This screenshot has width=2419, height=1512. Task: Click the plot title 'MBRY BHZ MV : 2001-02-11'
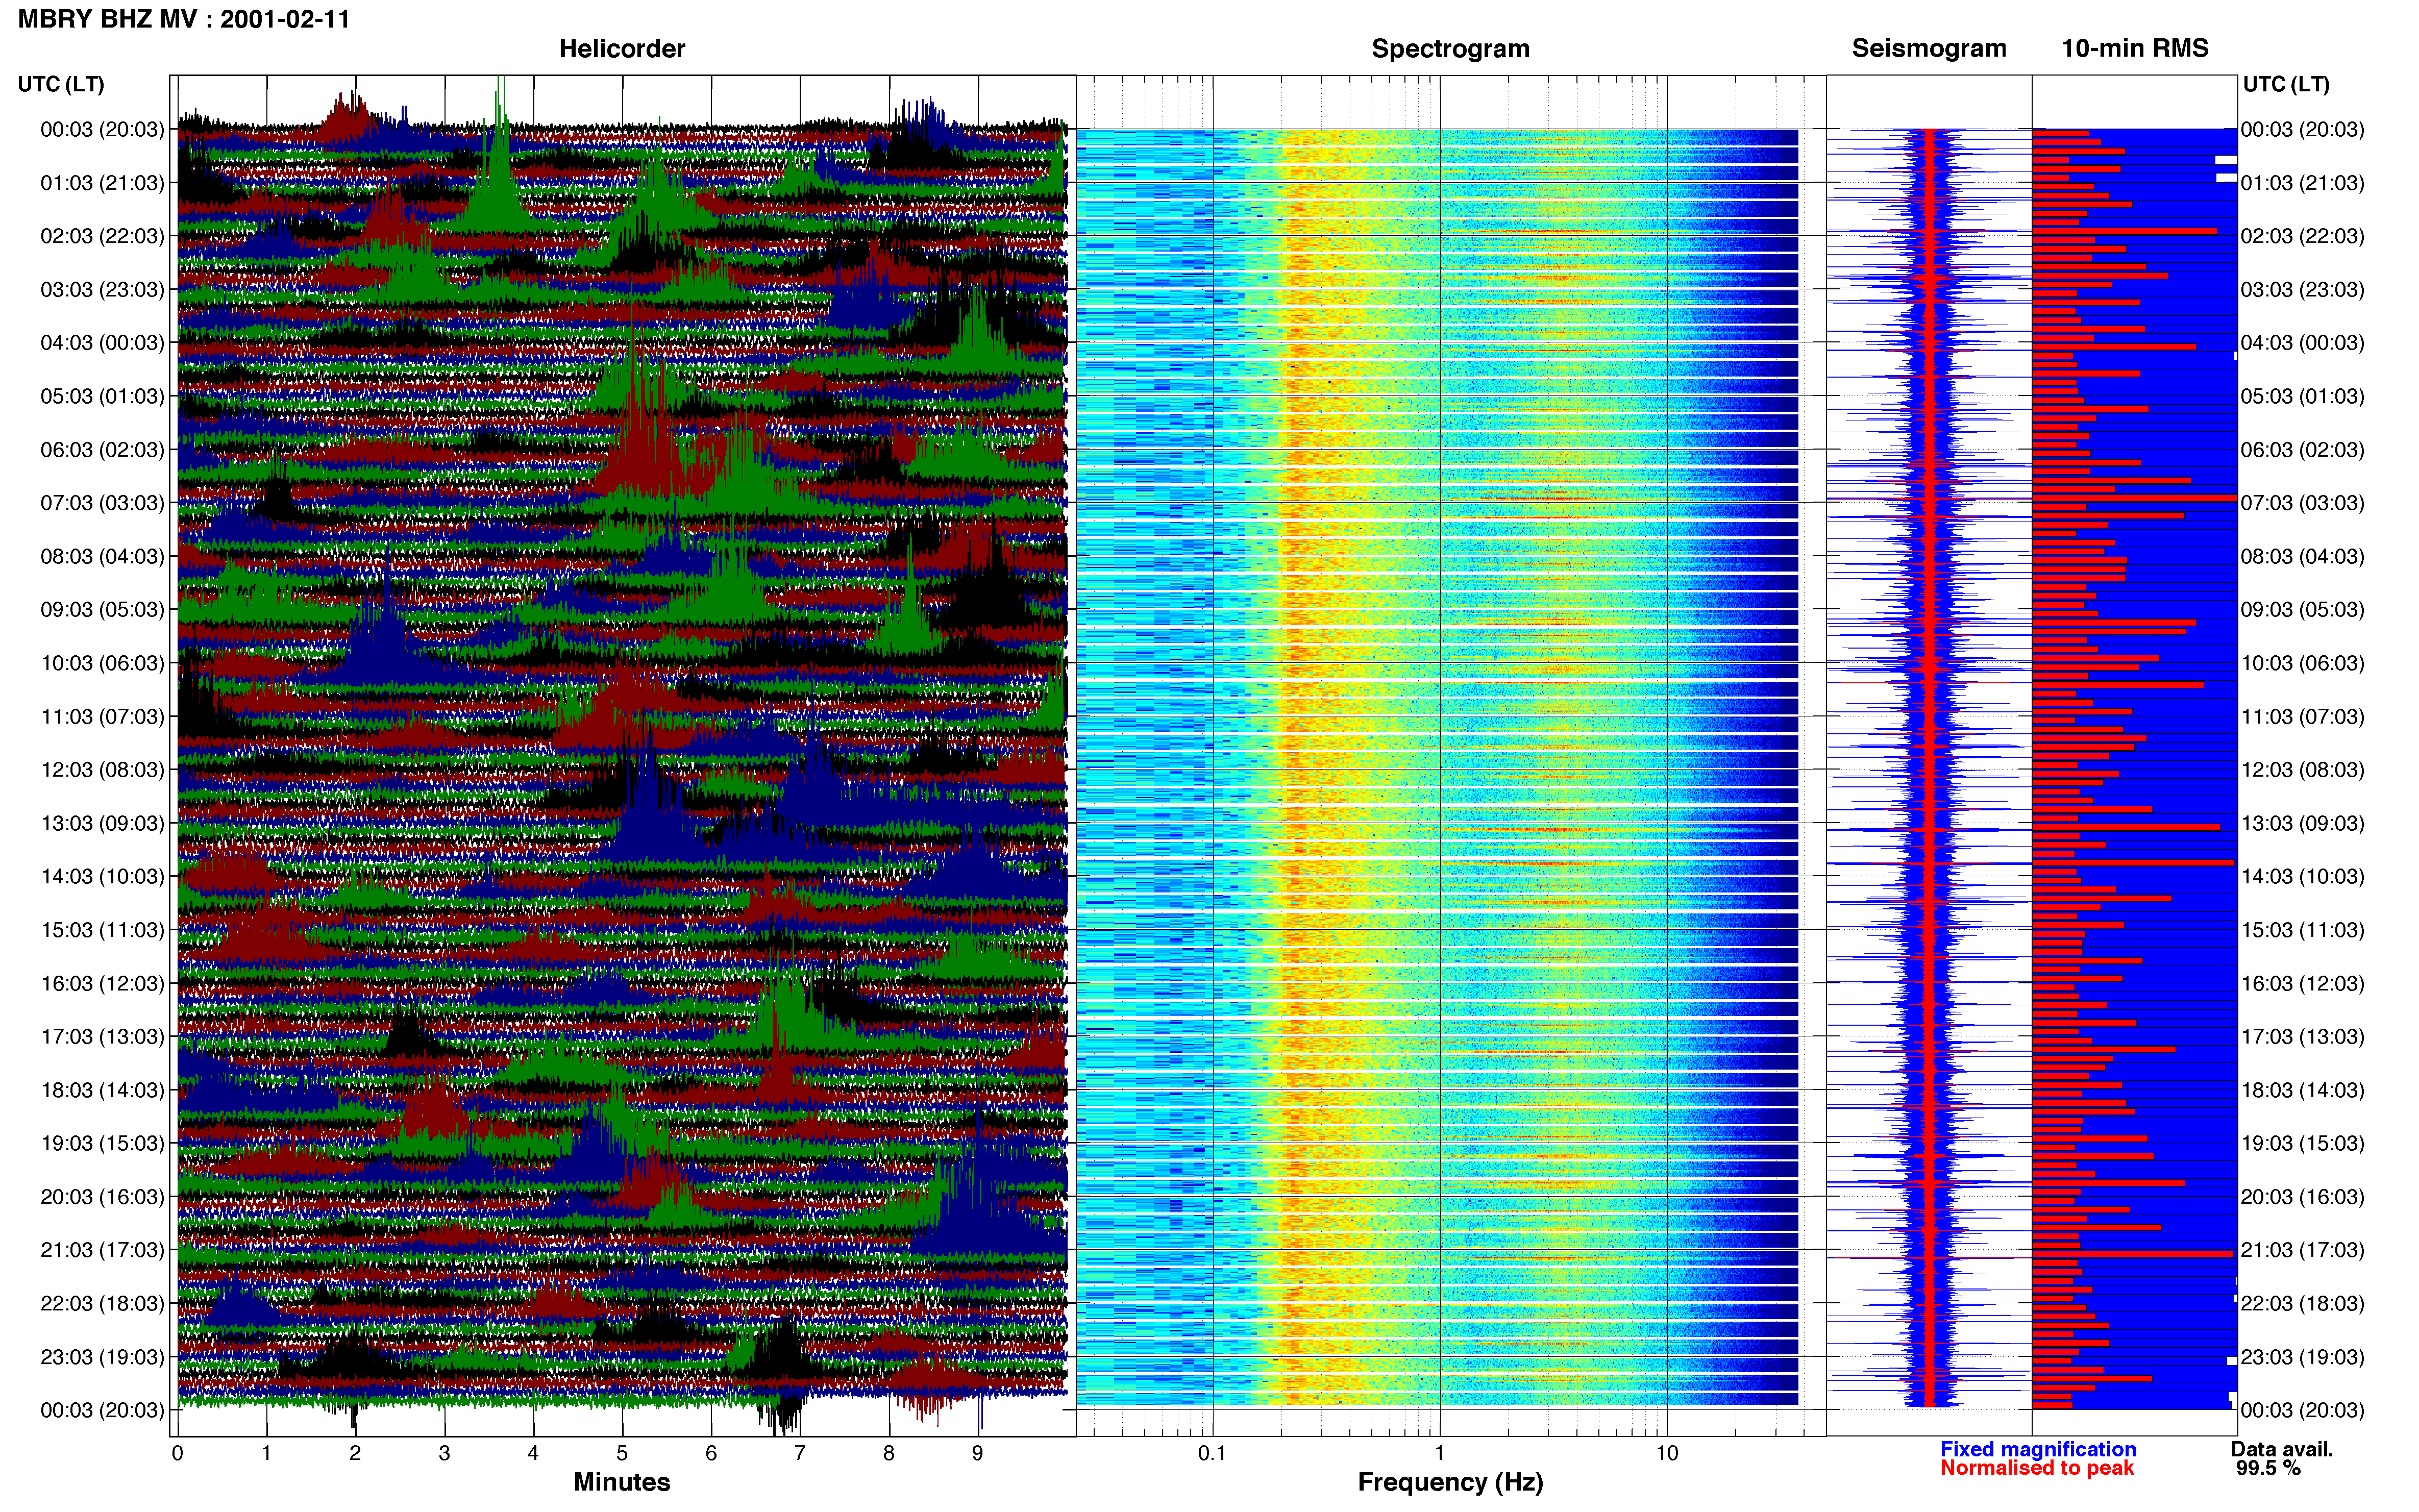tap(184, 19)
